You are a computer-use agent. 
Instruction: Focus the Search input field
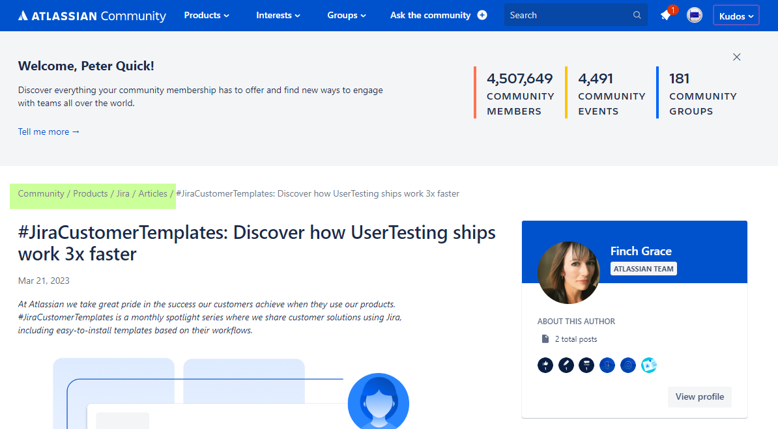tap(575, 16)
